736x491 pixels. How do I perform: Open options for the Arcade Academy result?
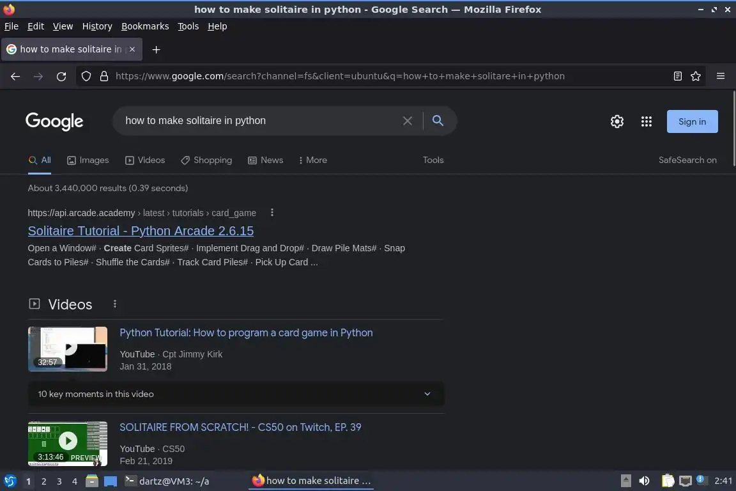pos(272,212)
